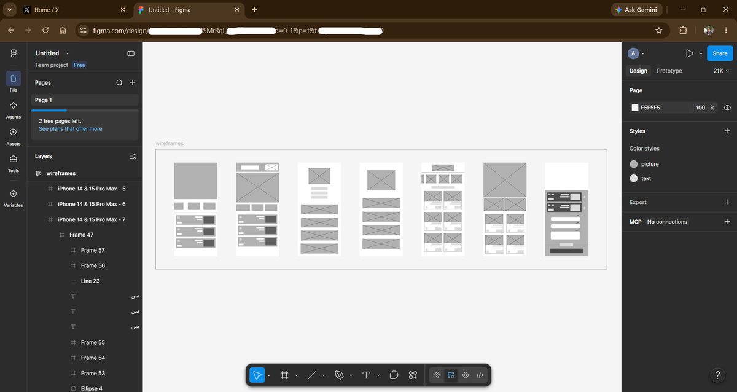Switch to the Prototype tab
This screenshot has height=392, width=737.
coord(669,71)
